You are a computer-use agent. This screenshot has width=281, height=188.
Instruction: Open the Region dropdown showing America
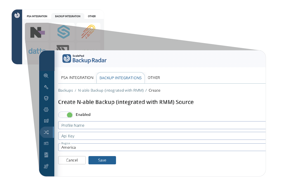[162, 147]
